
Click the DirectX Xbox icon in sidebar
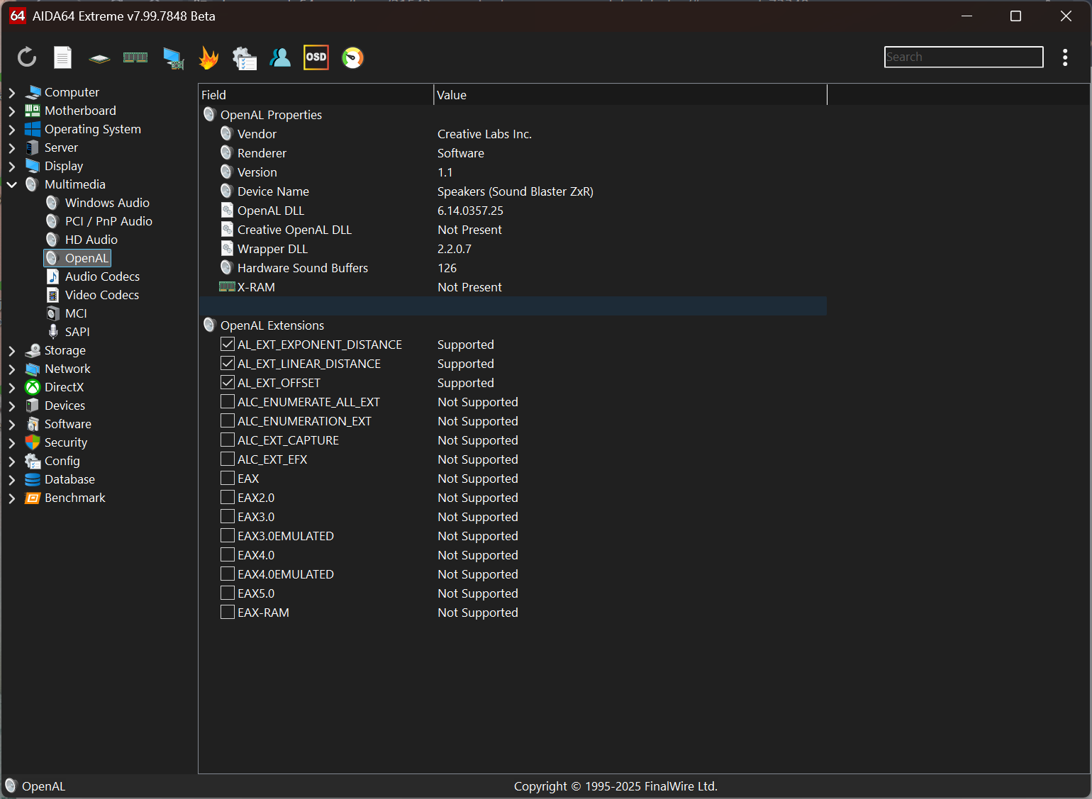[33, 387]
